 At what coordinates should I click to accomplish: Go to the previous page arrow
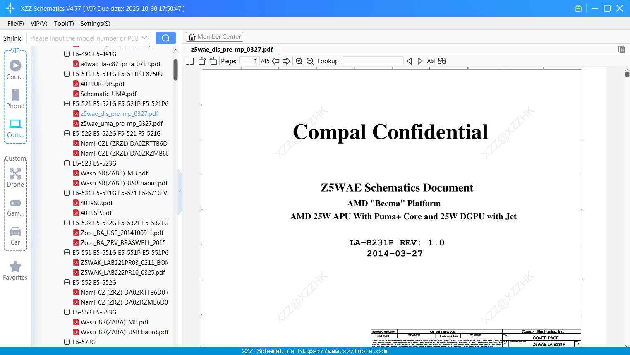coord(275,61)
